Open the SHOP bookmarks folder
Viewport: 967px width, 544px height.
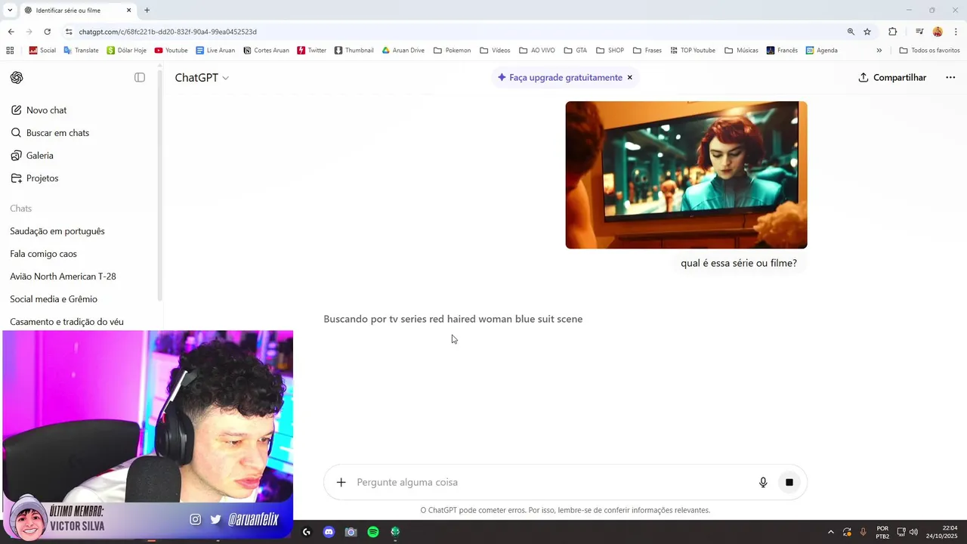(x=610, y=51)
